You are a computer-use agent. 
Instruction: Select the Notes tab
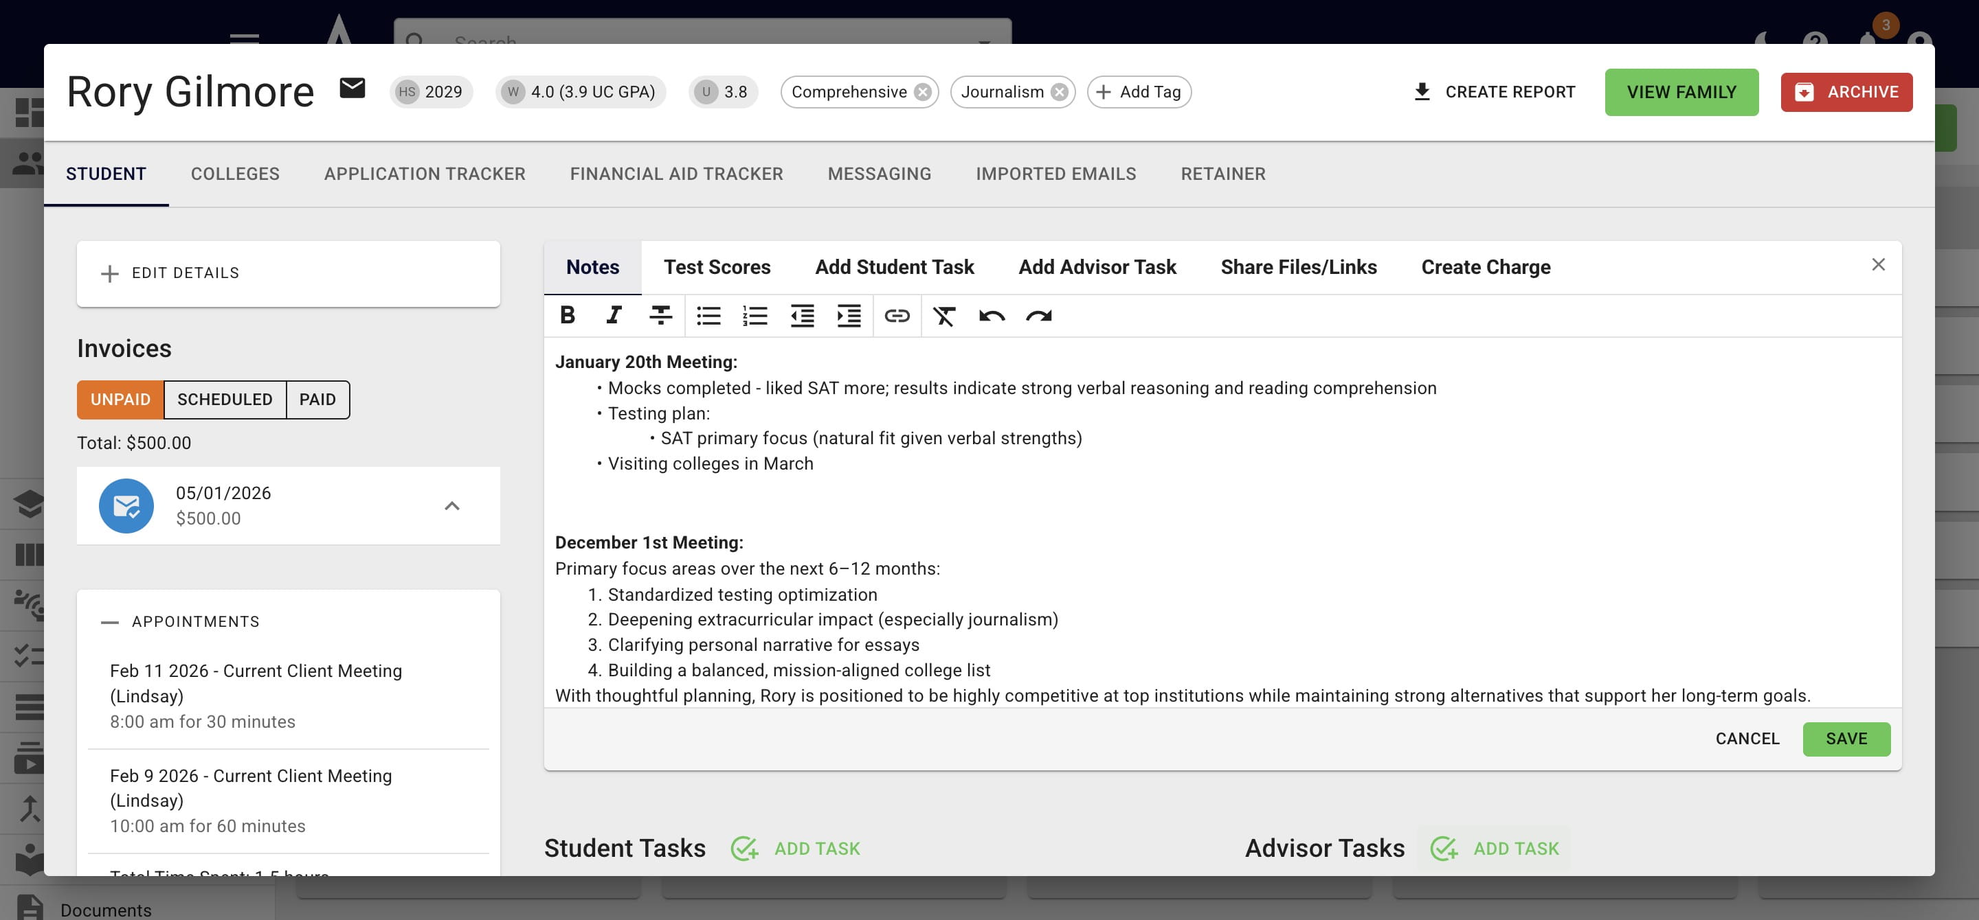[592, 267]
